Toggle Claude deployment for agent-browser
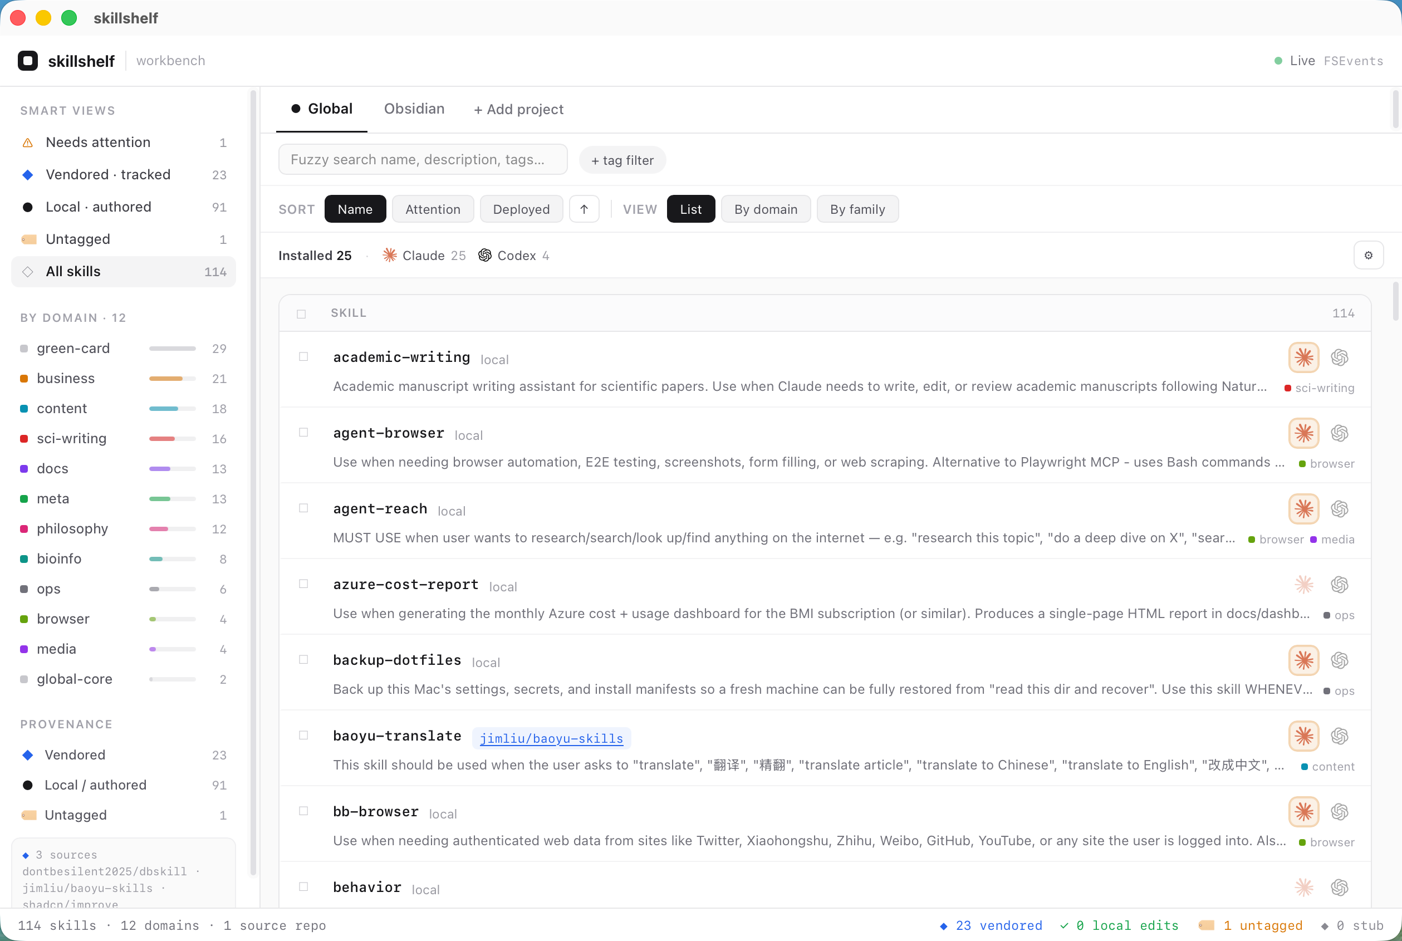1402x941 pixels. point(1303,433)
